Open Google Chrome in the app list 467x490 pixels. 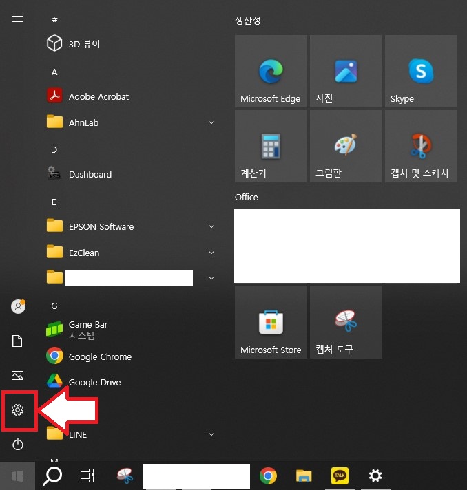pos(131,356)
